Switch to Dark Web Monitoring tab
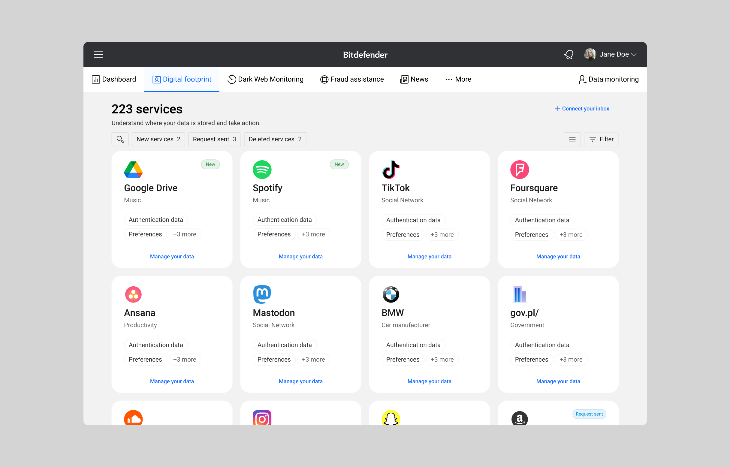This screenshot has width=730, height=467. click(x=265, y=80)
